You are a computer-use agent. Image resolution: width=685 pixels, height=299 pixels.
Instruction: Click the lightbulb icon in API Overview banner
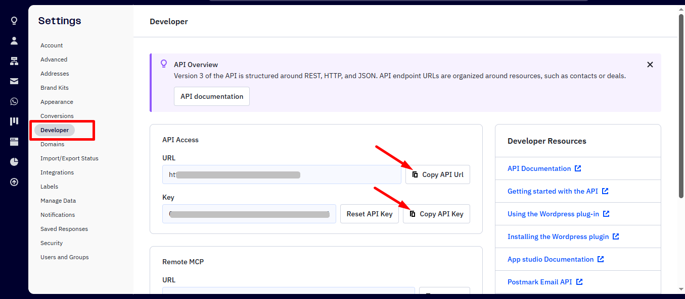pyautogui.click(x=163, y=63)
